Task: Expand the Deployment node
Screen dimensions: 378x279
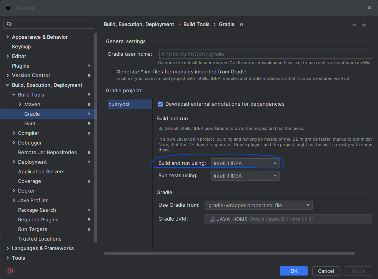Action: pos(14,162)
